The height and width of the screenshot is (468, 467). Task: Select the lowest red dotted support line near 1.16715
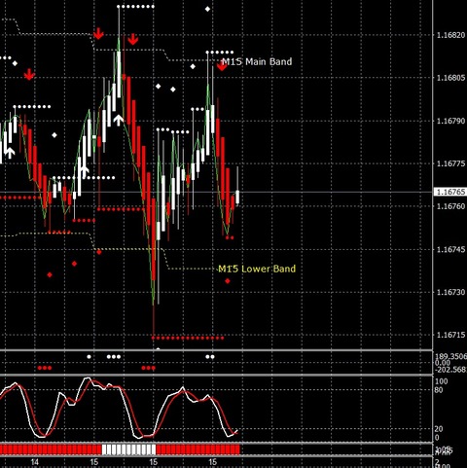tap(188, 338)
